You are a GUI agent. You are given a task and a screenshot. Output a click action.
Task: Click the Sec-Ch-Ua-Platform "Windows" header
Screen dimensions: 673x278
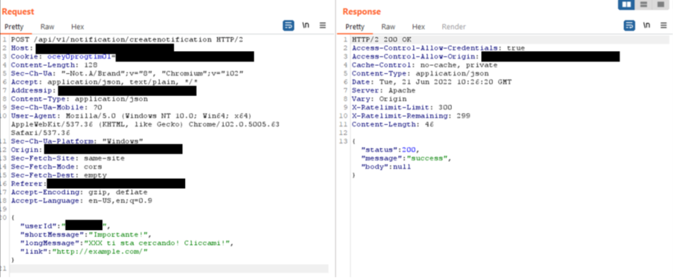tap(77, 141)
